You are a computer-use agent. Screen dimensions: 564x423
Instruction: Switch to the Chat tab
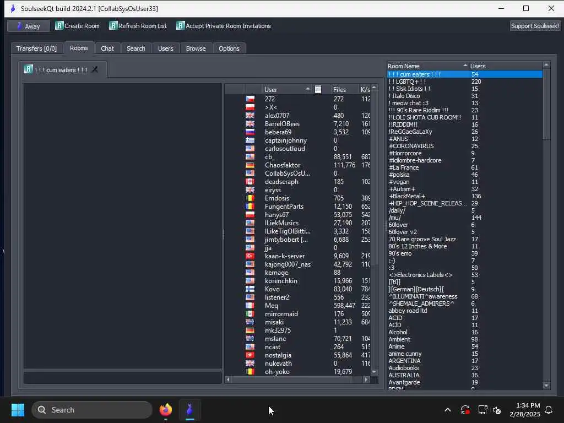point(107,48)
